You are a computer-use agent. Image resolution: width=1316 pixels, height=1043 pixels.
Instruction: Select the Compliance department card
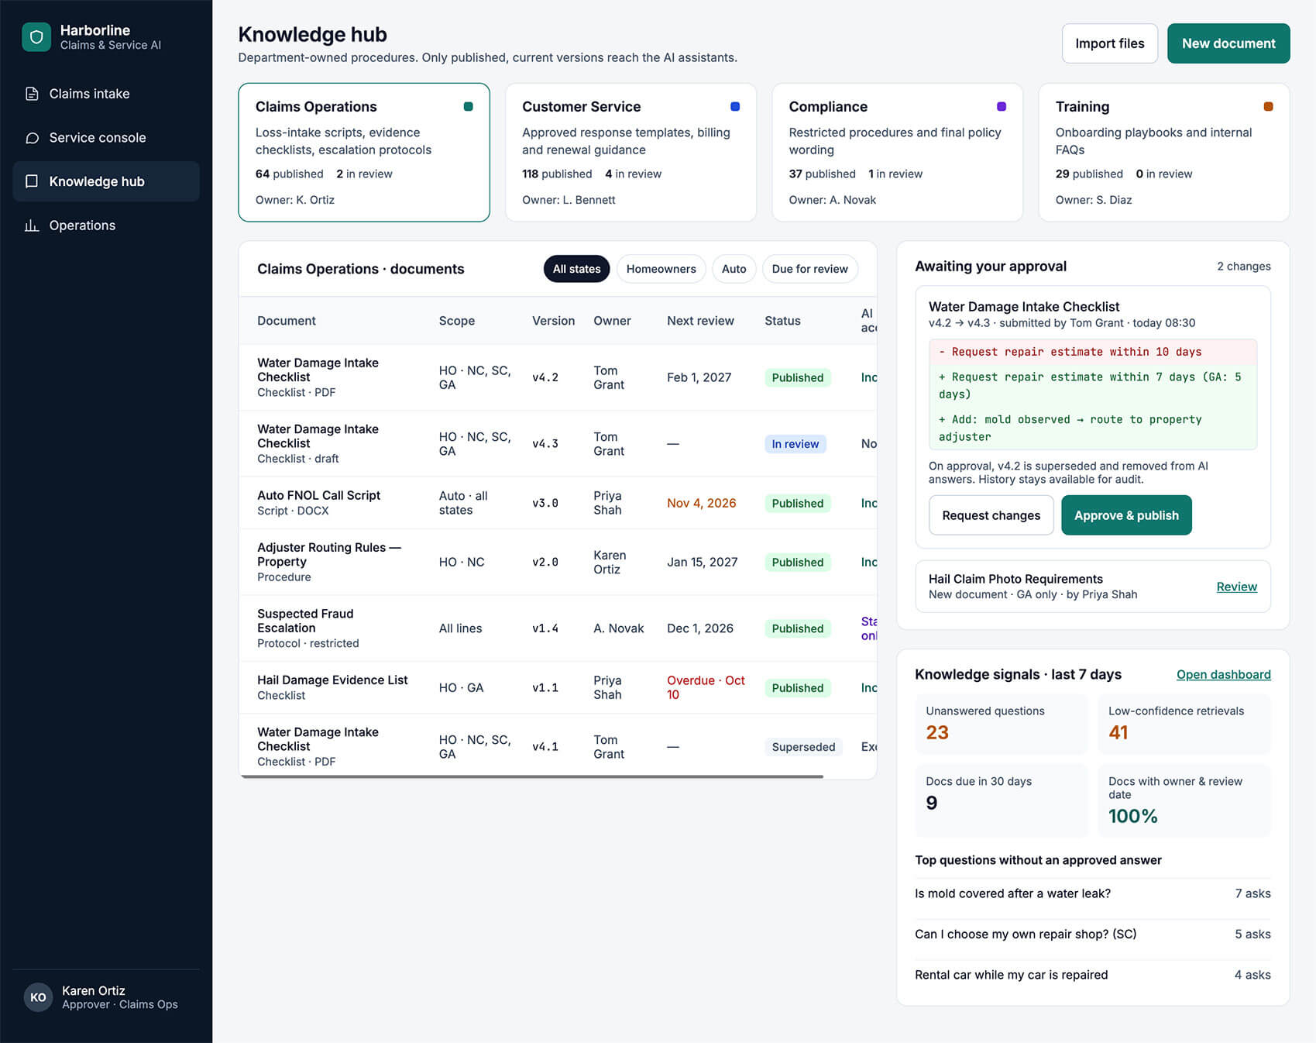(897, 153)
